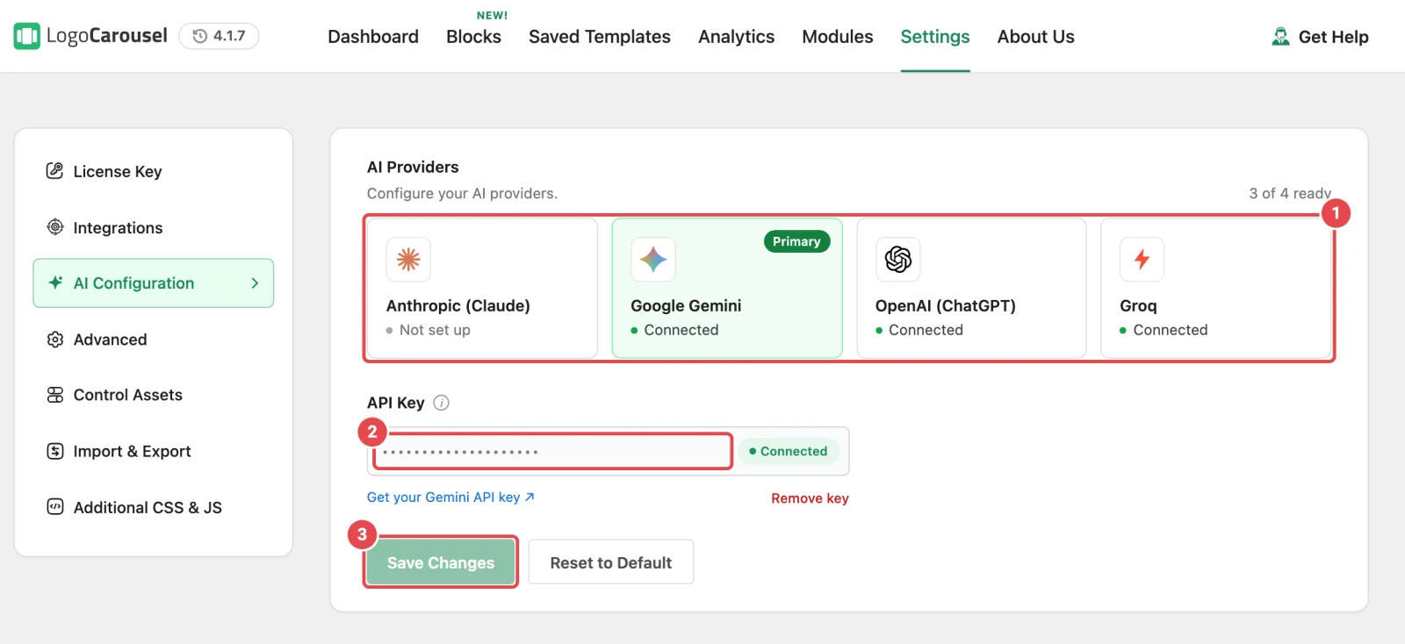Click the version 4.1.7 history badge

[x=219, y=36]
